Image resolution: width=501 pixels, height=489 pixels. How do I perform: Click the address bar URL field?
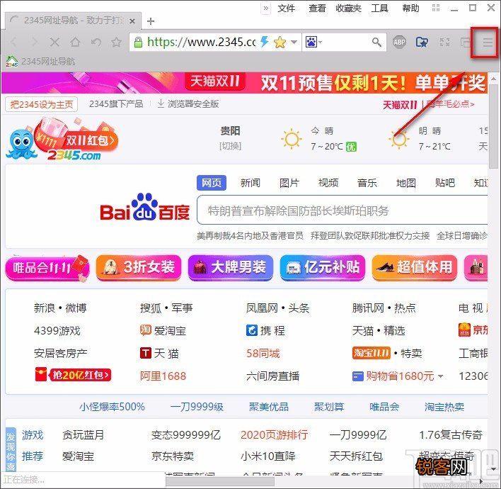201,42
